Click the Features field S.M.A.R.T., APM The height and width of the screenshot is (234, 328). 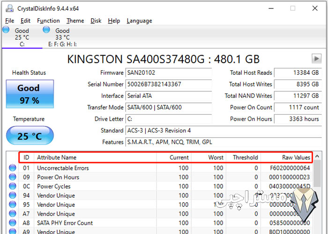(224, 142)
